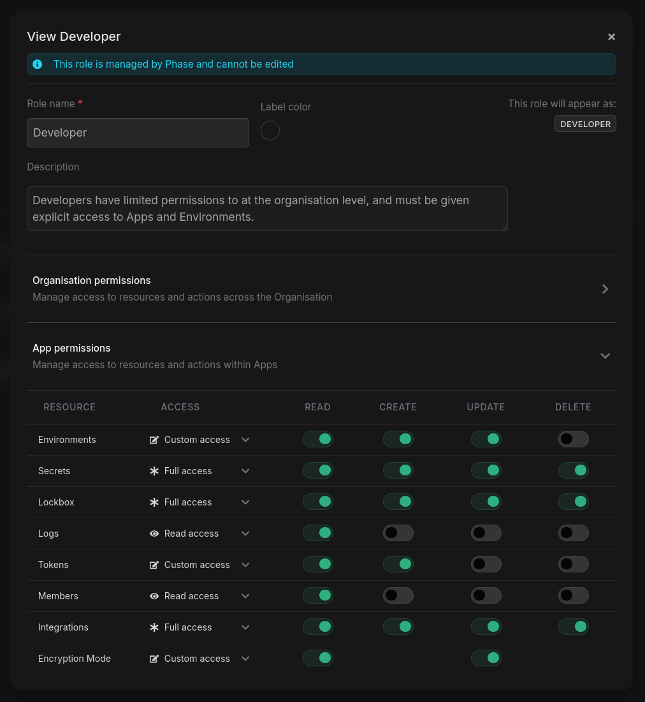645x702 pixels.
Task: Close the View Developer dialog
Action: coord(611,37)
